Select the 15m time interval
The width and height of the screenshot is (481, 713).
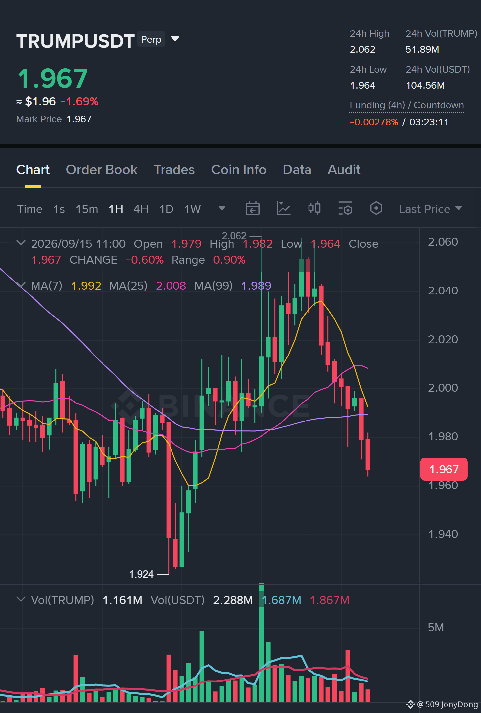click(87, 209)
